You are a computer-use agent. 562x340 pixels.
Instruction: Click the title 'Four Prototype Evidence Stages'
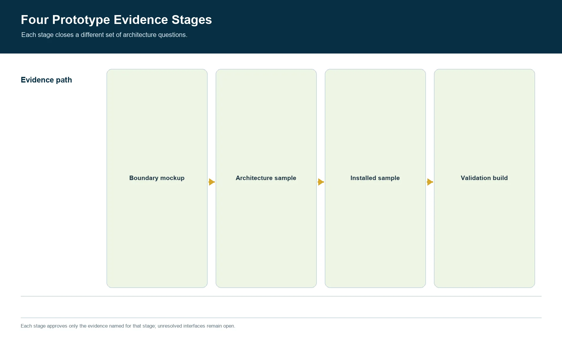[x=116, y=20]
